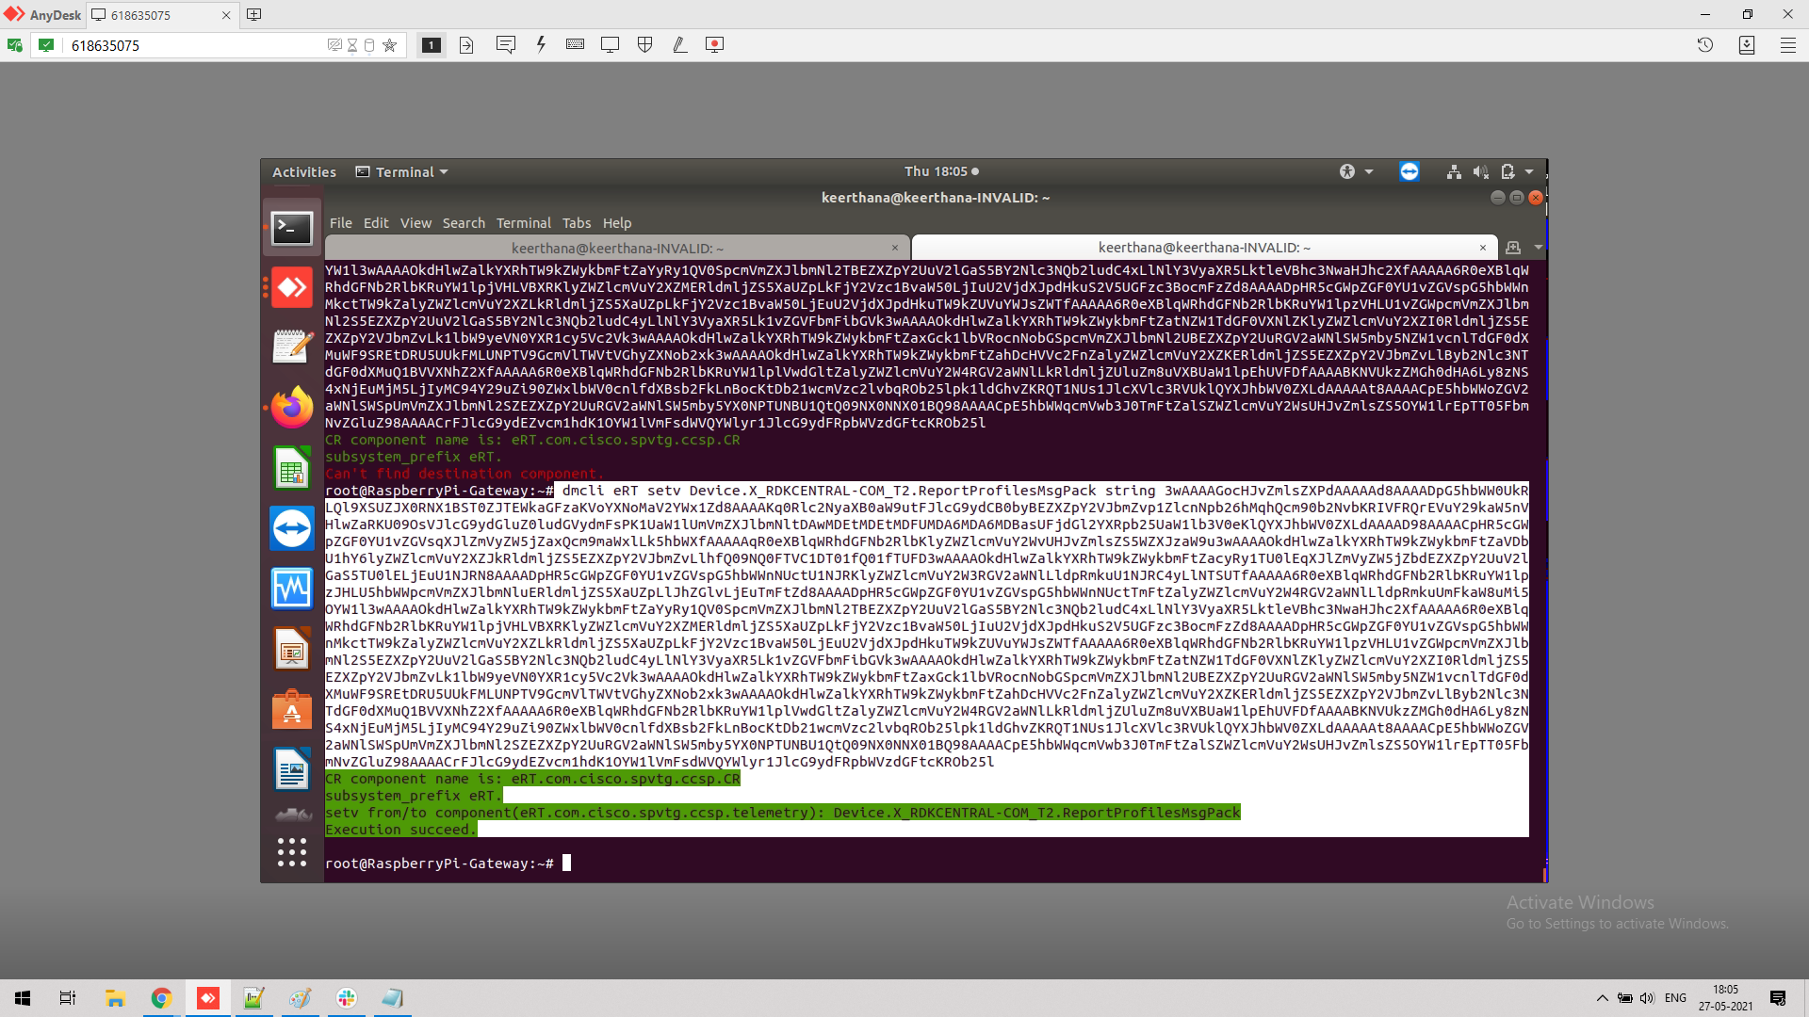The width and height of the screenshot is (1809, 1017).
Task: Show hidden system tray icons
Action: pos(1603,998)
